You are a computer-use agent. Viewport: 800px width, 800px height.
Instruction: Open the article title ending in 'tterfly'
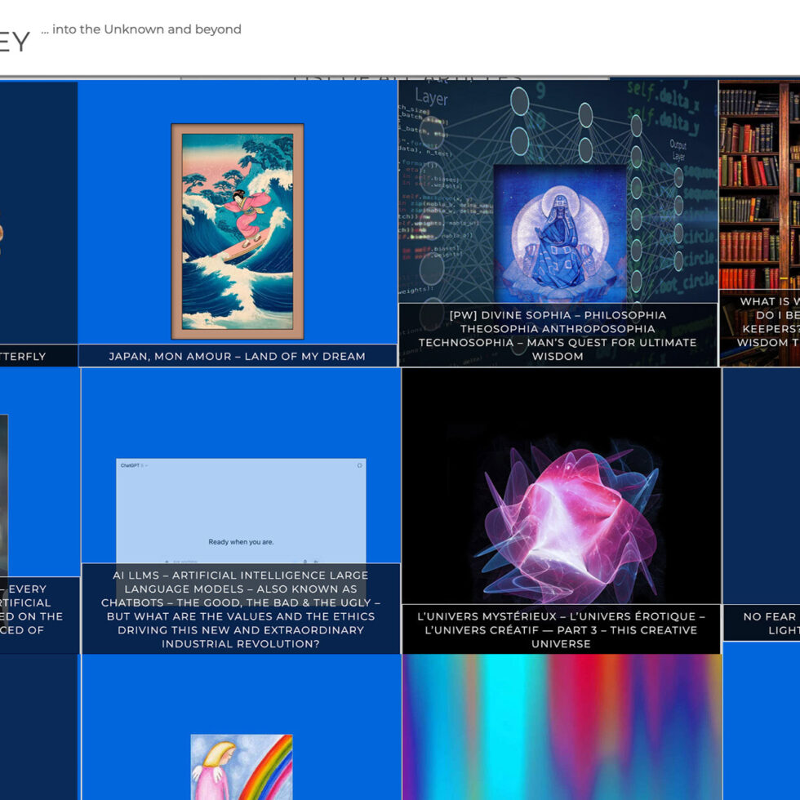click(x=24, y=356)
